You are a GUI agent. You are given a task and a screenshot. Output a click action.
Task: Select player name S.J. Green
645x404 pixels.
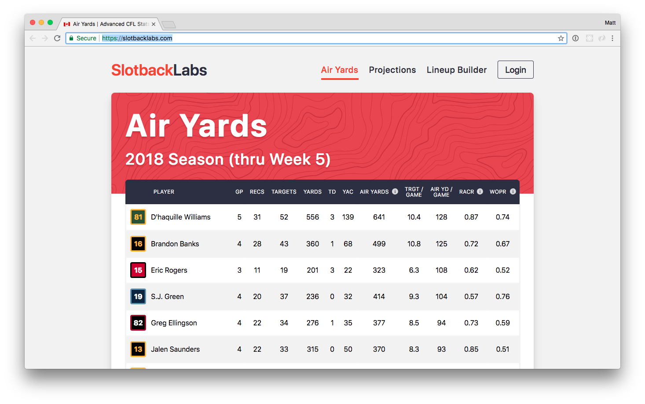click(x=167, y=296)
